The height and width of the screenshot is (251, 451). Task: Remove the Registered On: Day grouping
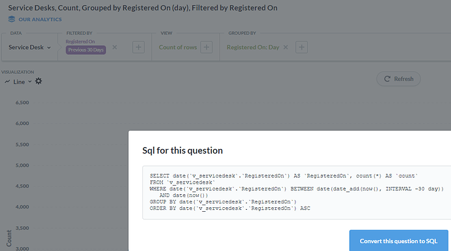pyautogui.click(x=286, y=47)
